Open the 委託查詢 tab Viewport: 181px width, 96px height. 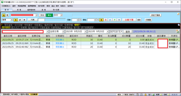tap(8, 25)
